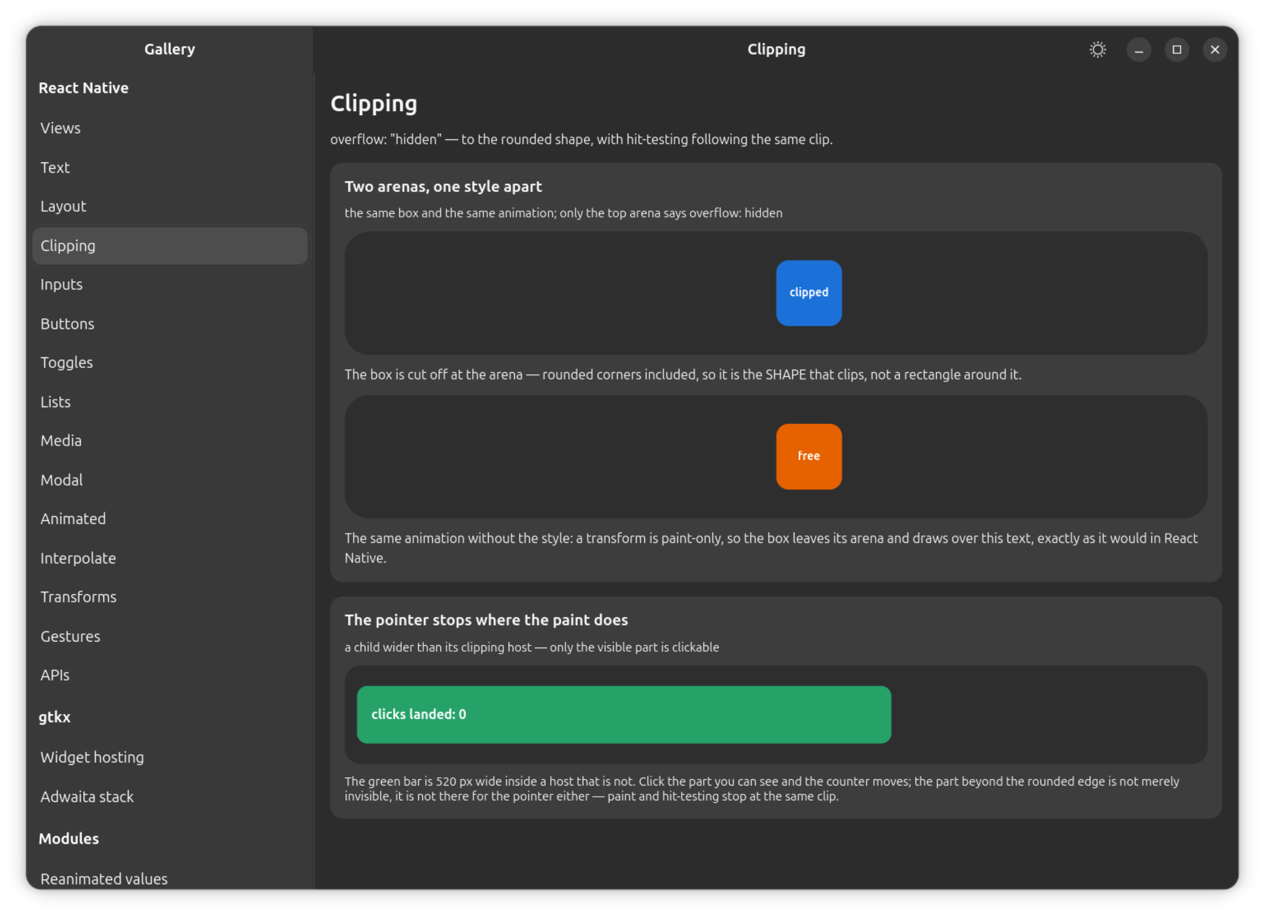Viewport: 1264px width, 915px height.
Task: Select Gestures in the sidebar
Action: pyautogui.click(x=170, y=636)
